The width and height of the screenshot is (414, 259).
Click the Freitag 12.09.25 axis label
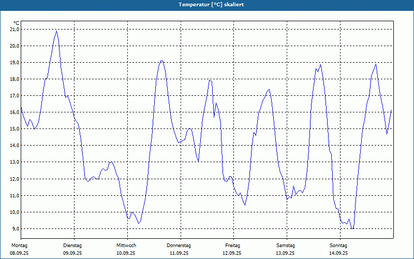click(232, 249)
